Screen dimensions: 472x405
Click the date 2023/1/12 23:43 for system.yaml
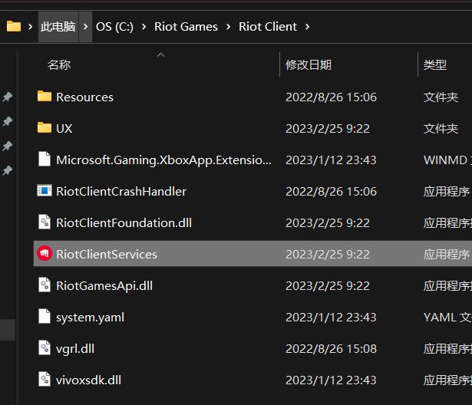[331, 318]
